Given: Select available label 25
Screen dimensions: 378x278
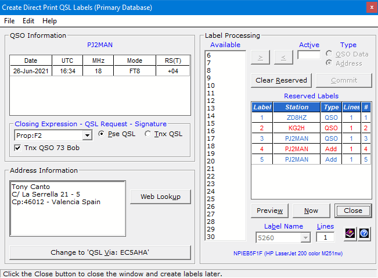Looking at the screenshot, I should click(x=225, y=199).
